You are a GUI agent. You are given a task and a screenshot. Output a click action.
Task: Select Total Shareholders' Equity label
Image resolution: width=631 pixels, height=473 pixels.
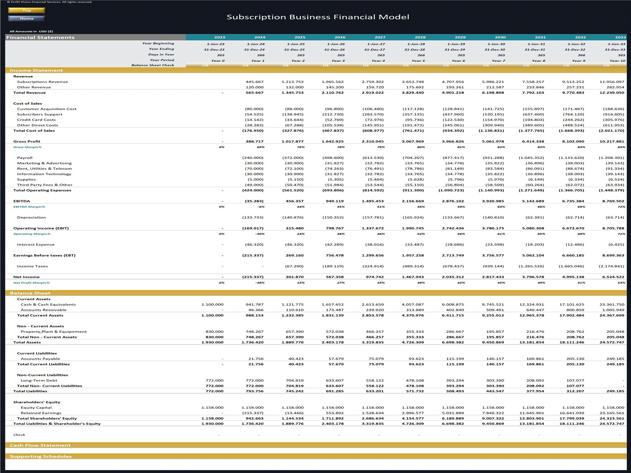[x=47, y=418]
